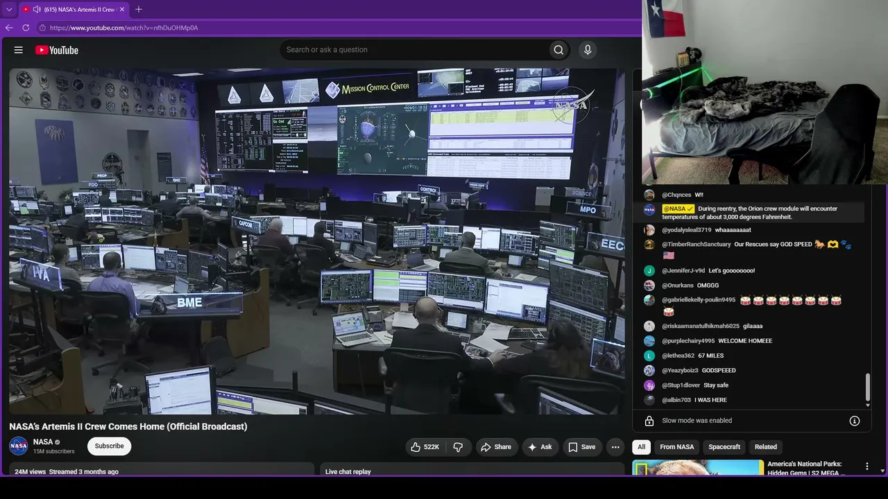Viewport: 888px width, 499px height.
Task: Open more actions three-dot menu
Action: [x=615, y=447]
